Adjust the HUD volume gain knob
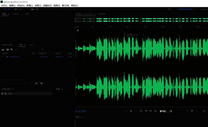208x127 pixels. (x=131, y=35)
